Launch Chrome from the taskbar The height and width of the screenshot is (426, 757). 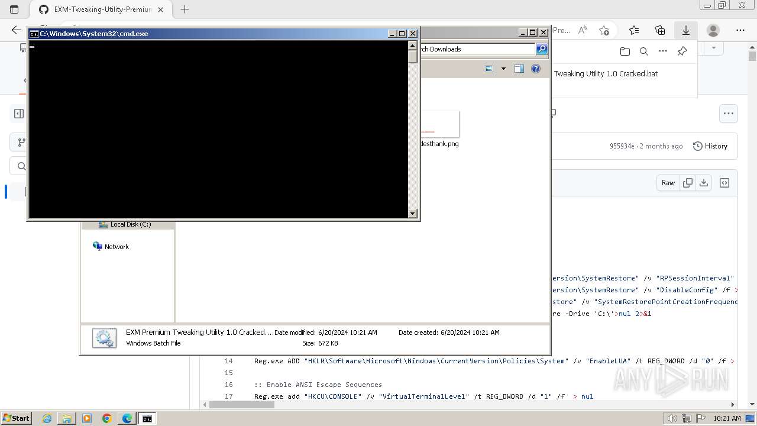(x=107, y=418)
